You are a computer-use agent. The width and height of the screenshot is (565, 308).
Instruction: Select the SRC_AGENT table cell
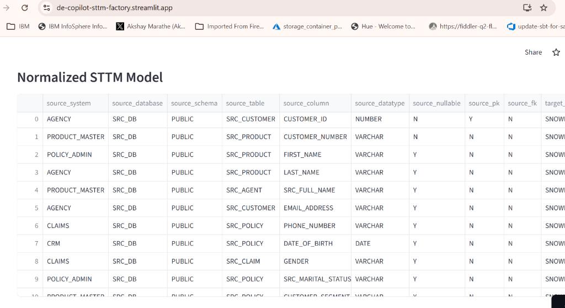[251, 190]
